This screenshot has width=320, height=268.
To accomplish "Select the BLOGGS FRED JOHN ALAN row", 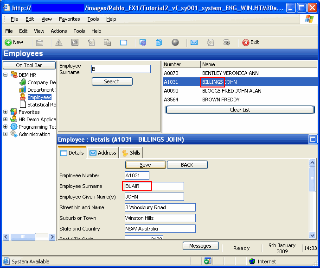I will click(x=240, y=91).
